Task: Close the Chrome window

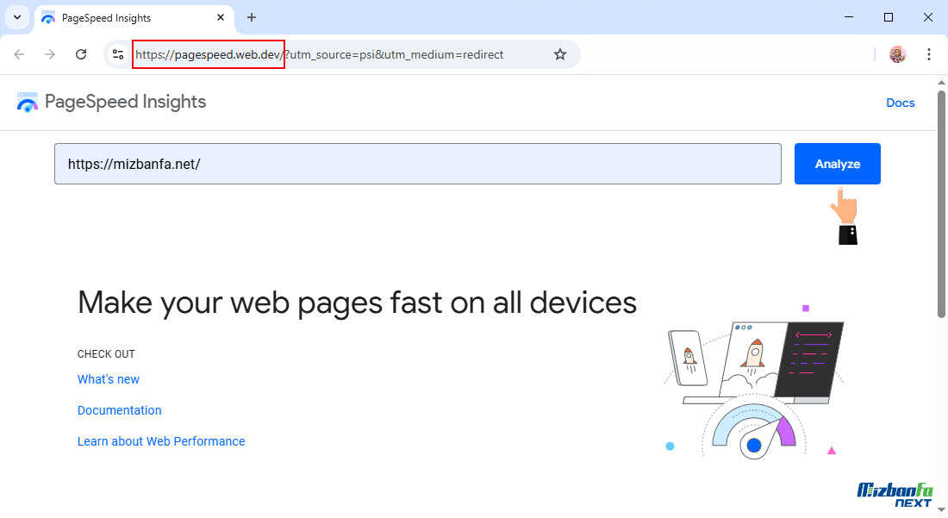Action: coord(928,17)
